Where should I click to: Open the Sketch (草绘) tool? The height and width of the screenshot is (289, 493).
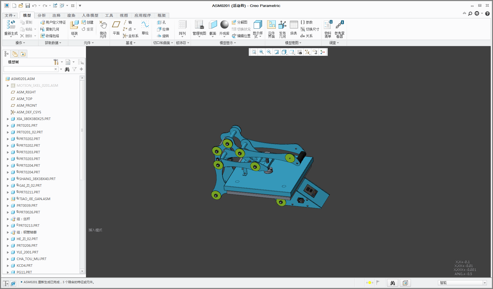coord(145,24)
